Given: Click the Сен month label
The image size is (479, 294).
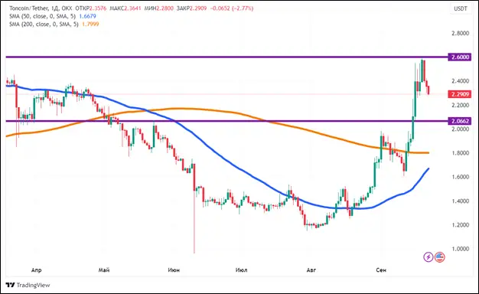Looking at the screenshot, I should click(x=381, y=270).
